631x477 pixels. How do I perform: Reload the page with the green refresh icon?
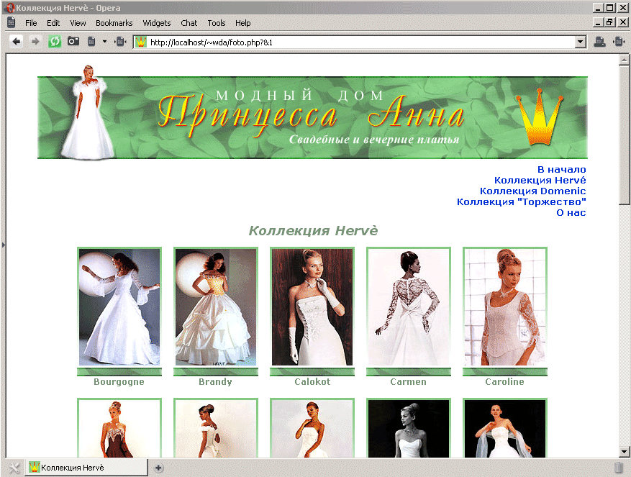coord(55,42)
